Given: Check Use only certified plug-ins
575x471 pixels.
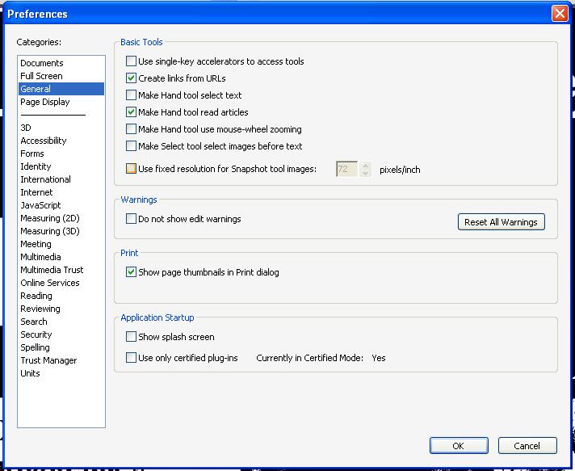Looking at the screenshot, I should click(x=132, y=358).
